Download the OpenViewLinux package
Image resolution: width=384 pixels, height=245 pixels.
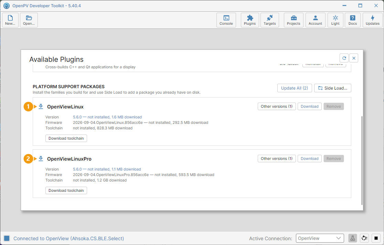pos(310,106)
